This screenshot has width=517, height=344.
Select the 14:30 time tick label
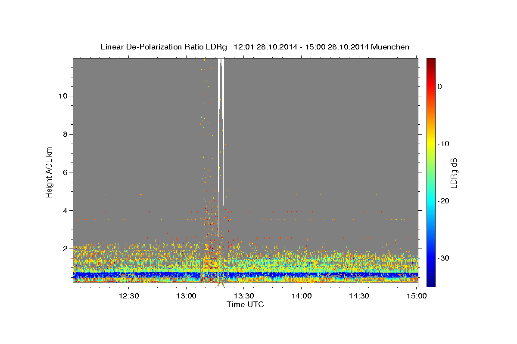359,296
